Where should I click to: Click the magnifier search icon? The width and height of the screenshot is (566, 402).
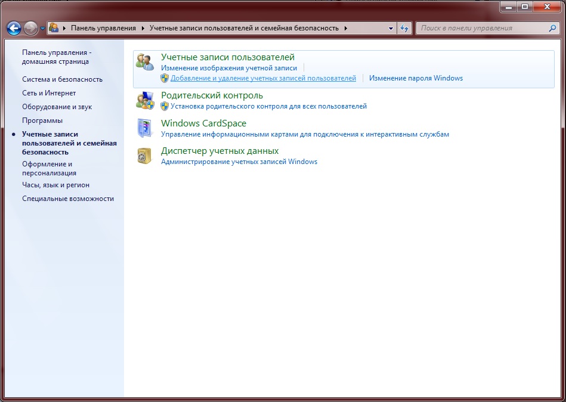click(x=552, y=28)
